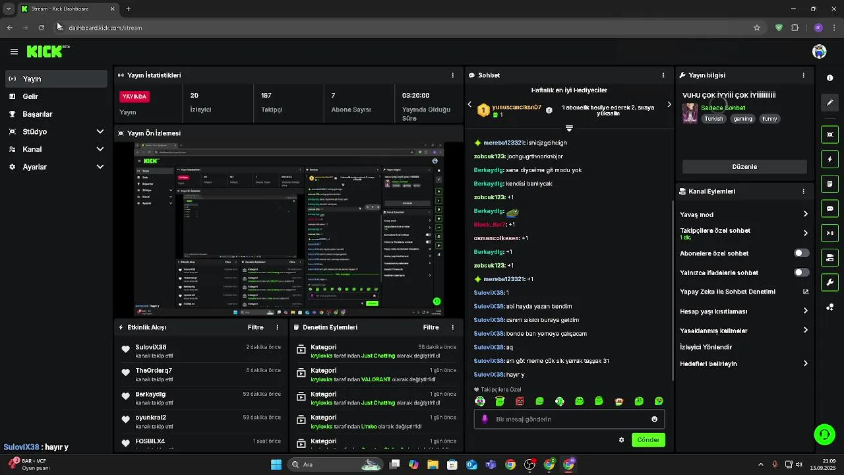Viewport: 844px width, 475px height.
Task: Bookmark page with star icon
Action: coord(757,28)
